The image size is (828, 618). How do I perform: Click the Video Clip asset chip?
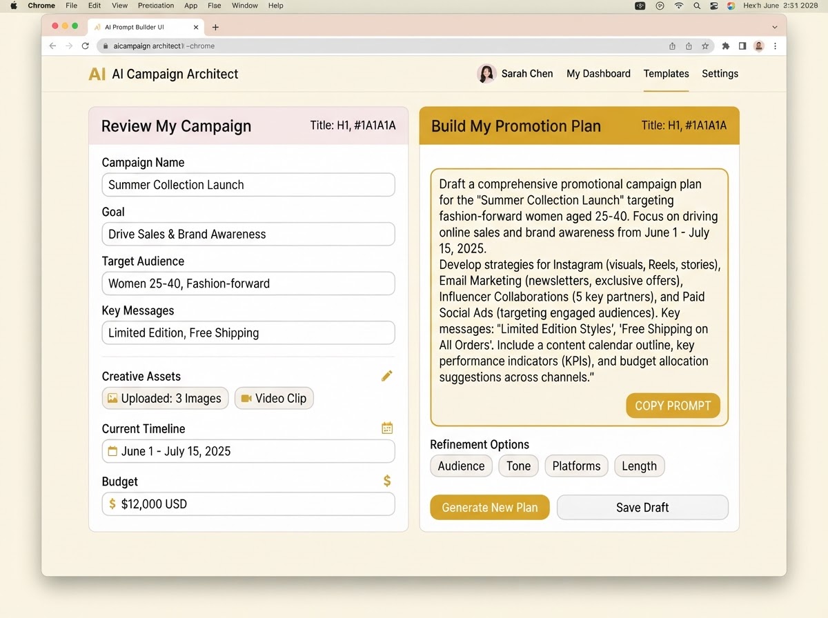click(274, 398)
